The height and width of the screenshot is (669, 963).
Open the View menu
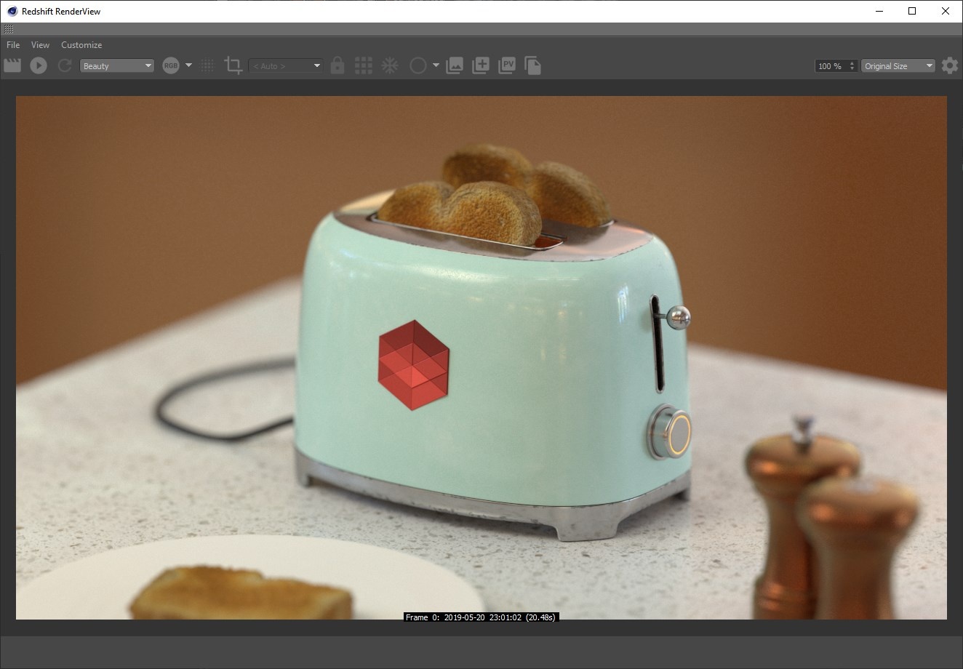[40, 45]
